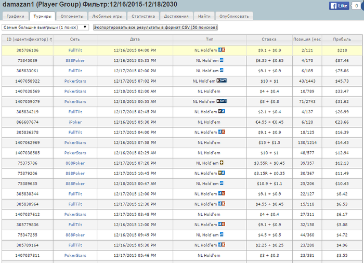Open the Достижения tab

pos(176,16)
